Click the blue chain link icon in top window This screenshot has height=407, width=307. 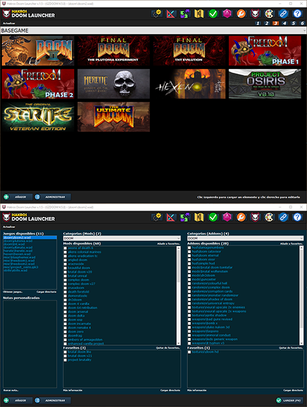(x=283, y=14)
